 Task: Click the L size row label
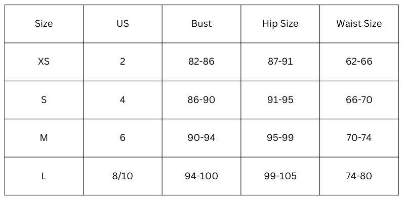44,176
